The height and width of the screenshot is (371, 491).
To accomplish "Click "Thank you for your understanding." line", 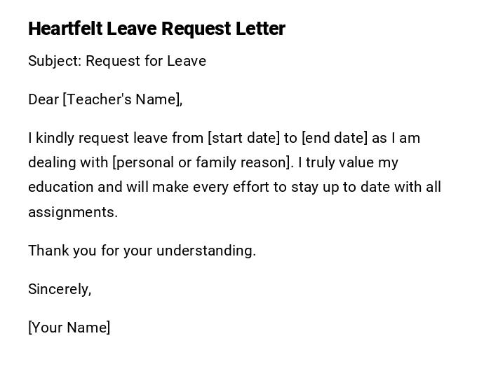I will (142, 251).
